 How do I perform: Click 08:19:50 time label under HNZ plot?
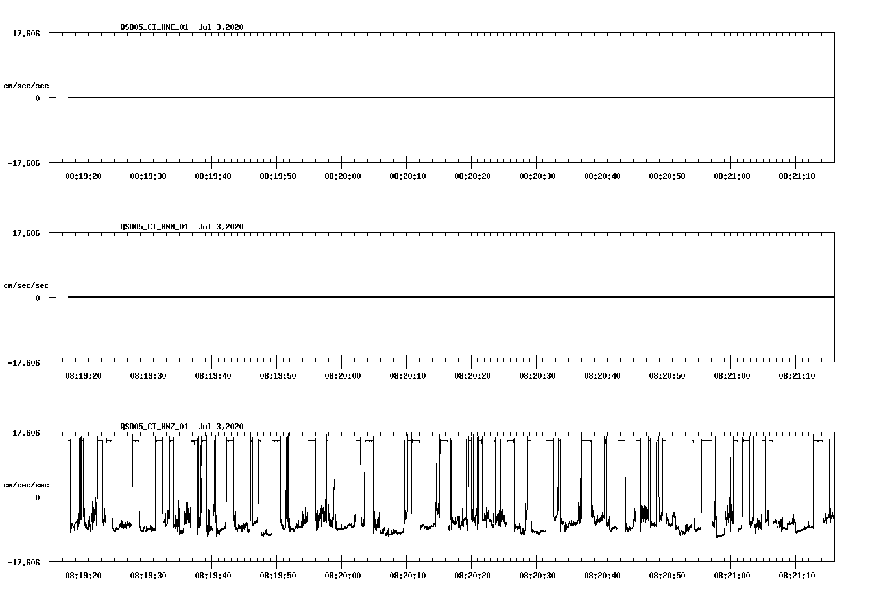pos(278,575)
